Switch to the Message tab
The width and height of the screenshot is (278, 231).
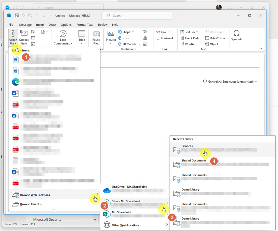pyautogui.click(x=25, y=25)
